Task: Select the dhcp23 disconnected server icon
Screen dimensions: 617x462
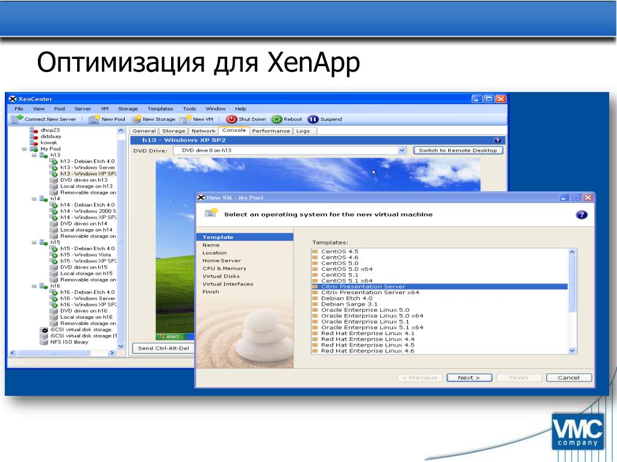Action: pyautogui.click(x=34, y=130)
